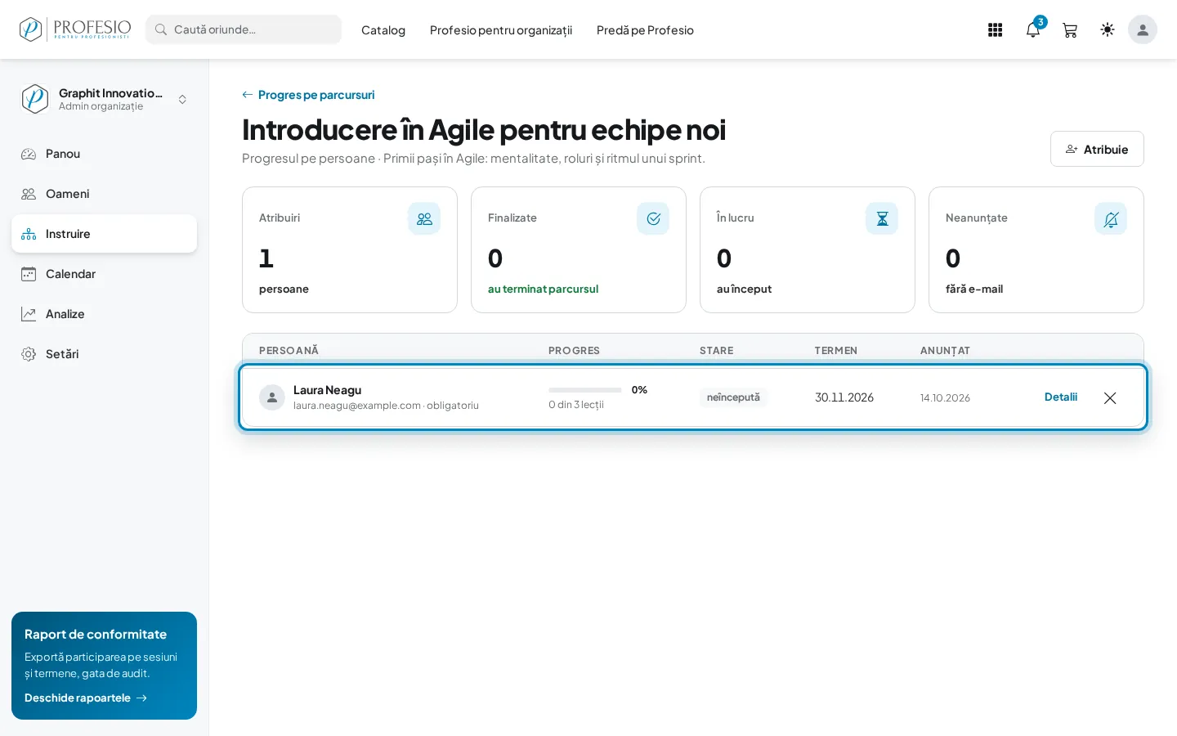Image resolution: width=1177 pixels, height=736 pixels.
Task: Open Detalii for Laura Neagu
Action: [1061, 397]
